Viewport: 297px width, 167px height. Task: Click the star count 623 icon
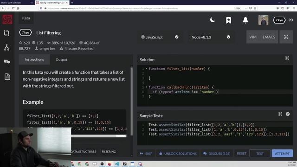coord(20,43)
